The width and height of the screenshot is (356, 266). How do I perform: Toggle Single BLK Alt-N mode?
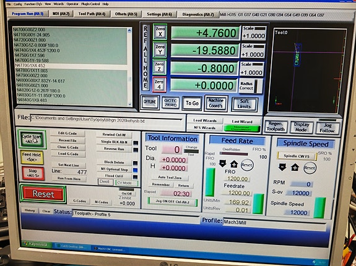pyautogui.click(x=114, y=142)
